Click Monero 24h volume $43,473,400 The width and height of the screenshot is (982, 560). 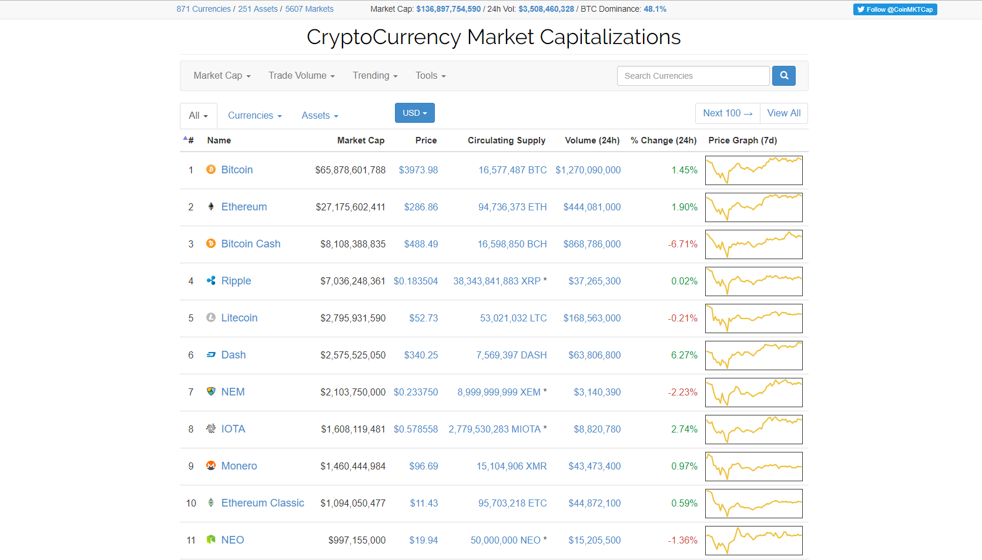pos(595,467)
